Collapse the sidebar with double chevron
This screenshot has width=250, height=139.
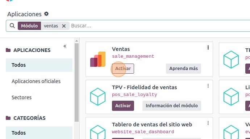65,46
